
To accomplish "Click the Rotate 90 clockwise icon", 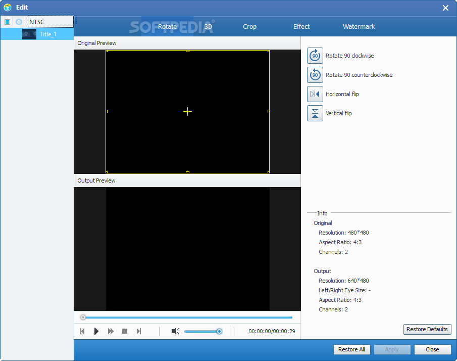I will click(315, 56).
